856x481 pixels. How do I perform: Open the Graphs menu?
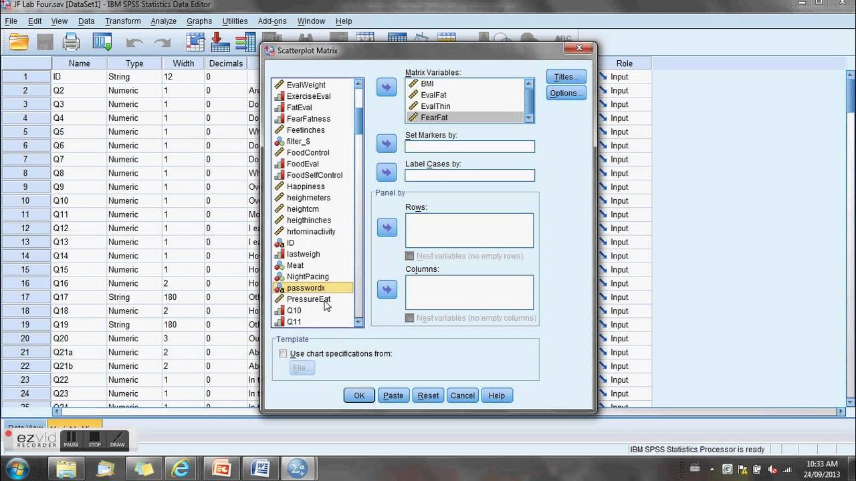199,21
